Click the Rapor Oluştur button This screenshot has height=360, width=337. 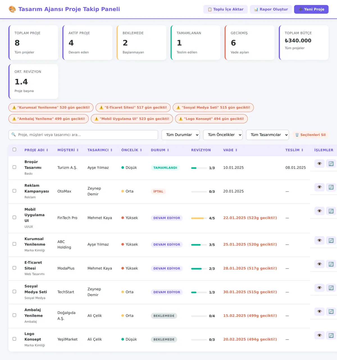click(x=271, y=9)
